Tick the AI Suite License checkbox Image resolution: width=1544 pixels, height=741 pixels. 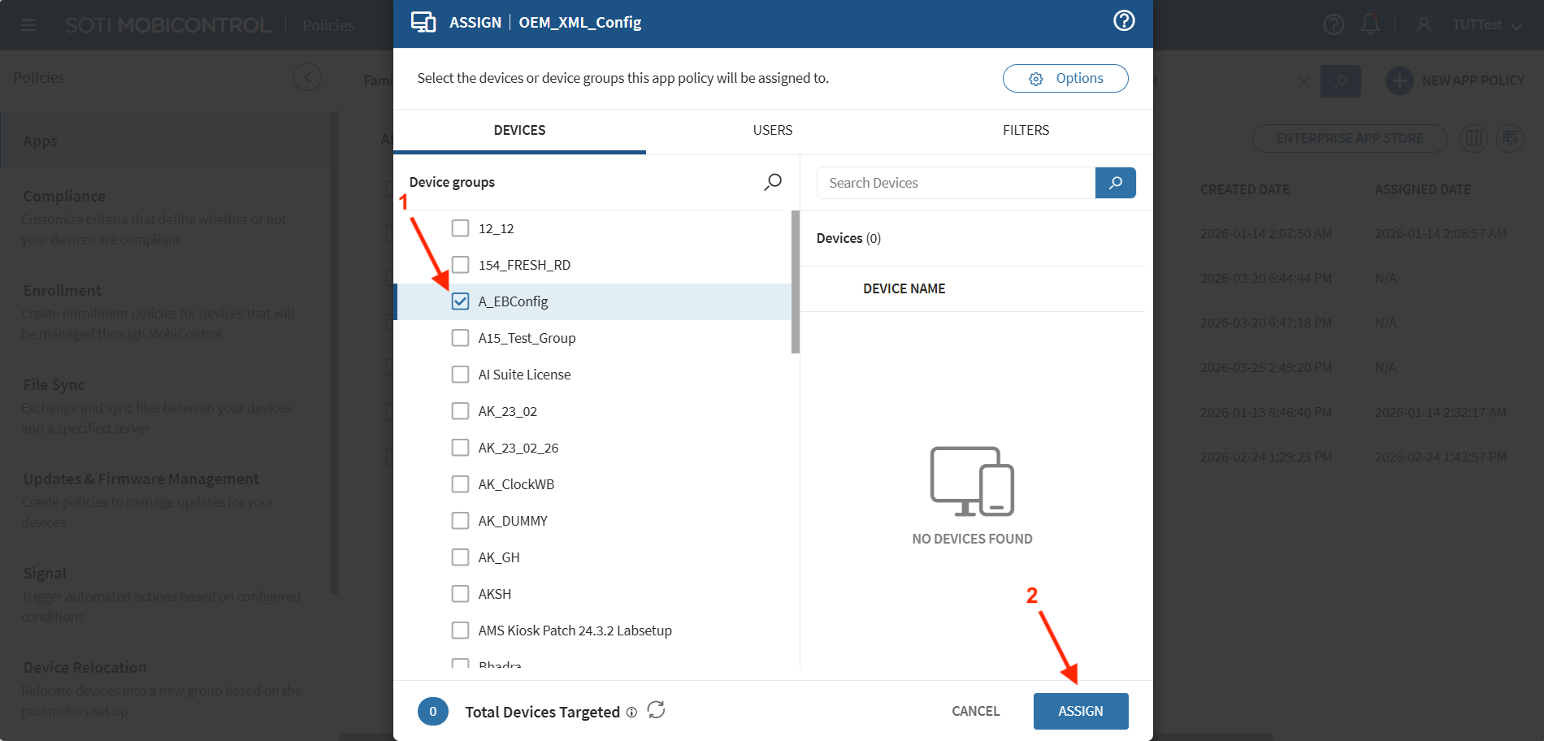tap(460, 375)
